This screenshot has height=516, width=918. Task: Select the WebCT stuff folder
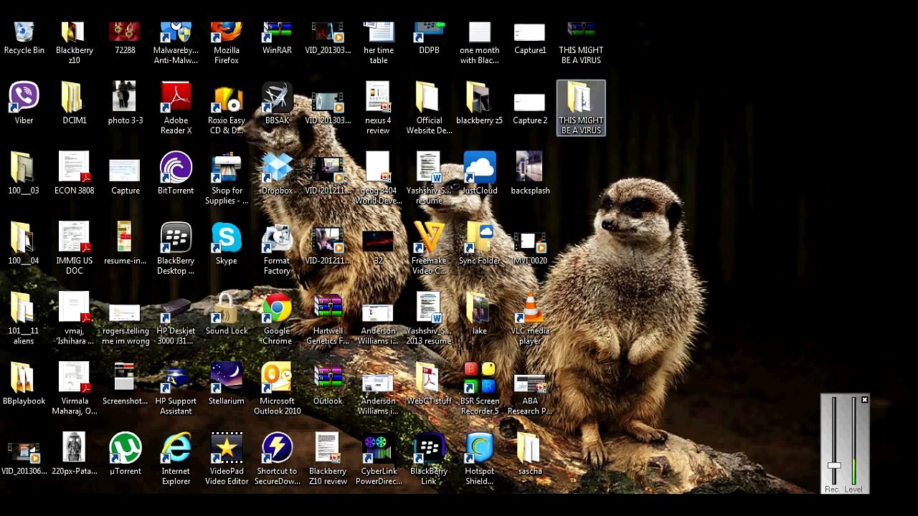(x=429, y=385)
